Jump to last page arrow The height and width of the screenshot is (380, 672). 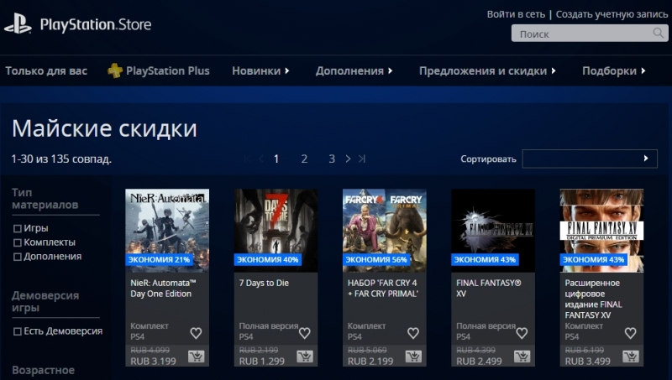point(362,159)
